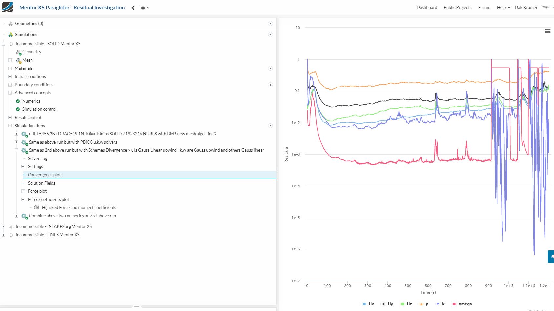Click the gear icon on the rLIFT=455.2N run
The width and height of the screenshot is (554, 311).
click(23, 134)
